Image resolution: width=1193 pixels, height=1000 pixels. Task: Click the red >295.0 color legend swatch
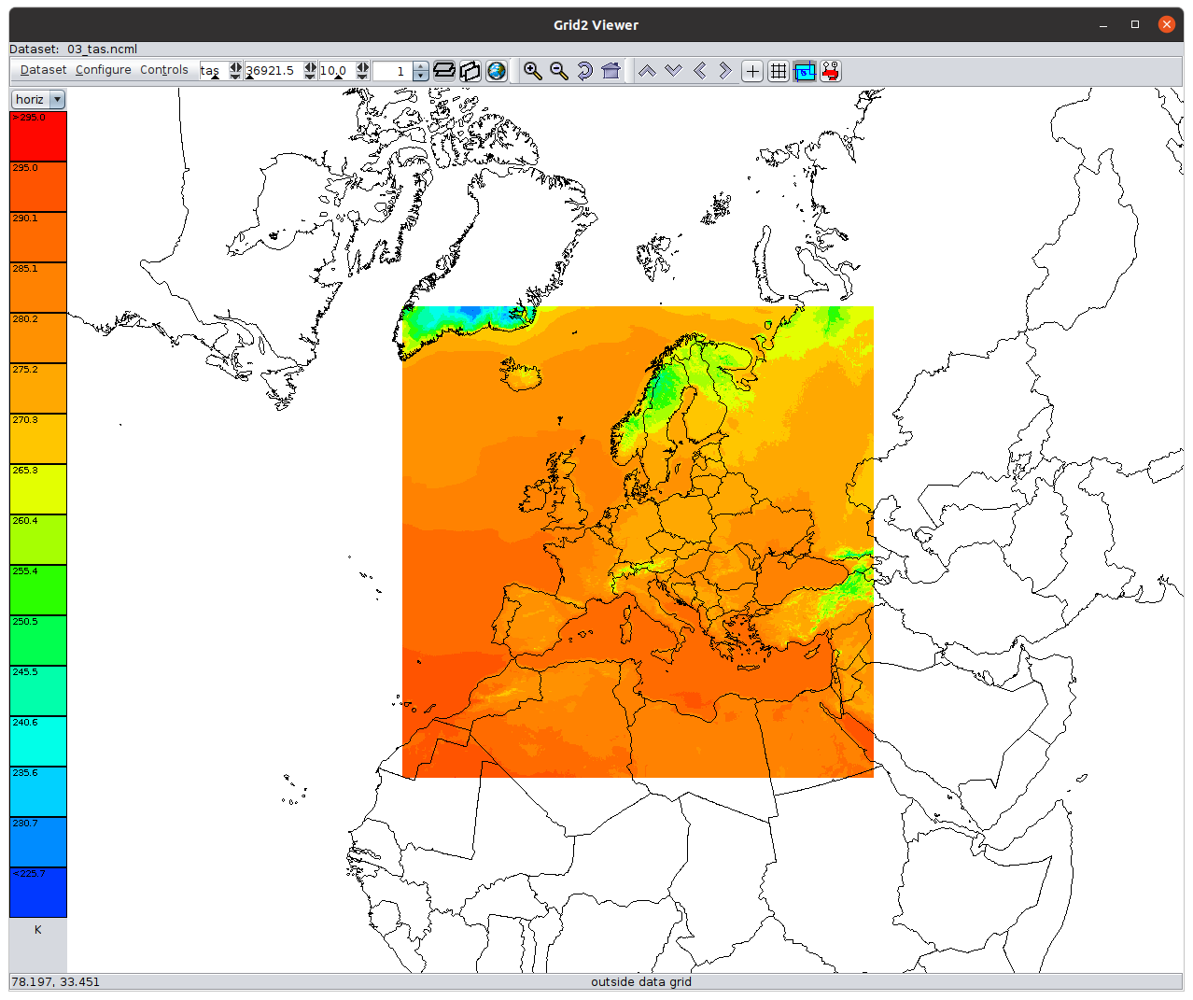pyautogui.click(x=38, y=136)
